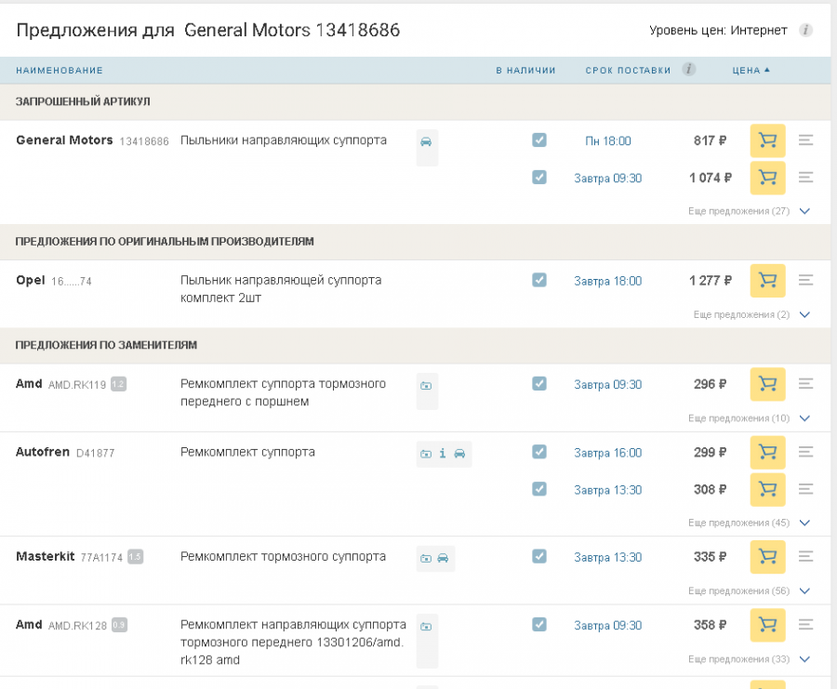Toggle in-stock checkbox for Amd AMD.RK119
The height and width of the screenshot is (689, 837).
(539, 383)
